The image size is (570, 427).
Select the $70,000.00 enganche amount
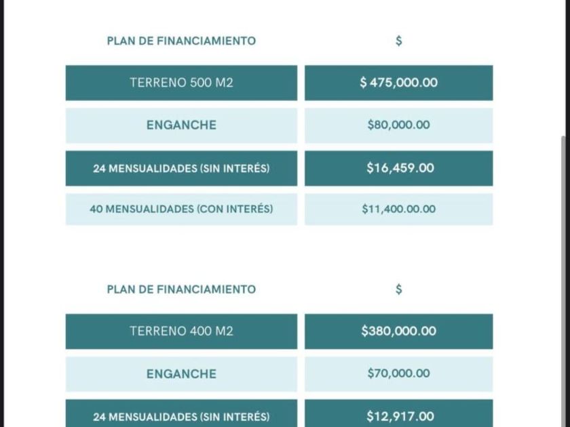point(399,374)
